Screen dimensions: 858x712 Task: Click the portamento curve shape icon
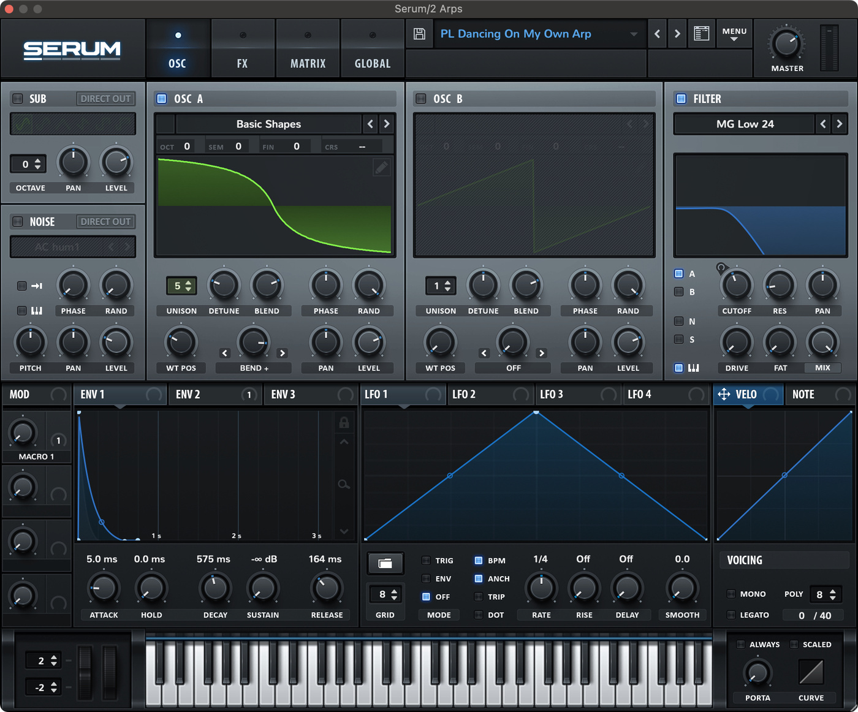click(x=811, y=672)
